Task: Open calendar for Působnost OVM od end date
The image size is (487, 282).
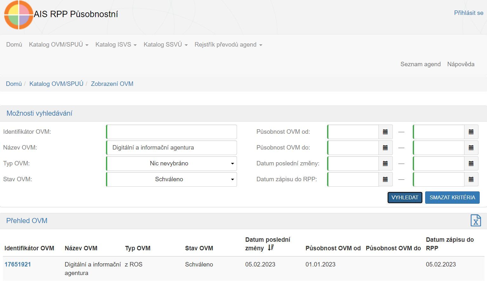Action: coord(471,132)
